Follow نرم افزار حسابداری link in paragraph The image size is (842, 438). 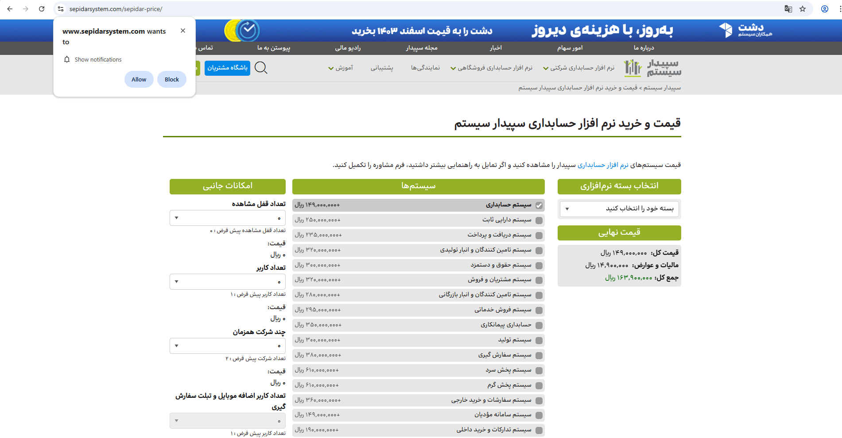click(x=603, y=165)
